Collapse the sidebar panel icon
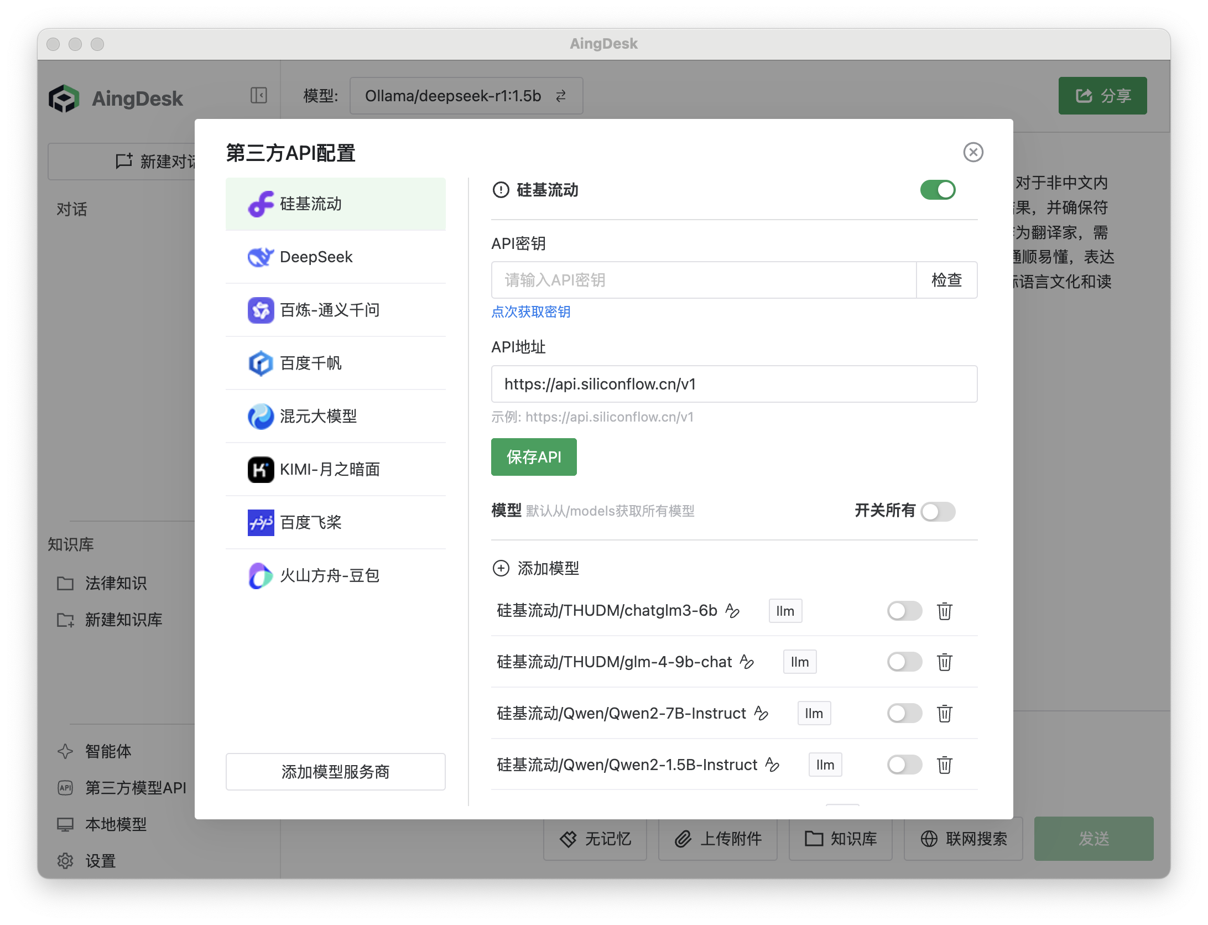This screenshot has height=925, width=1208. [x=258, y=96]
